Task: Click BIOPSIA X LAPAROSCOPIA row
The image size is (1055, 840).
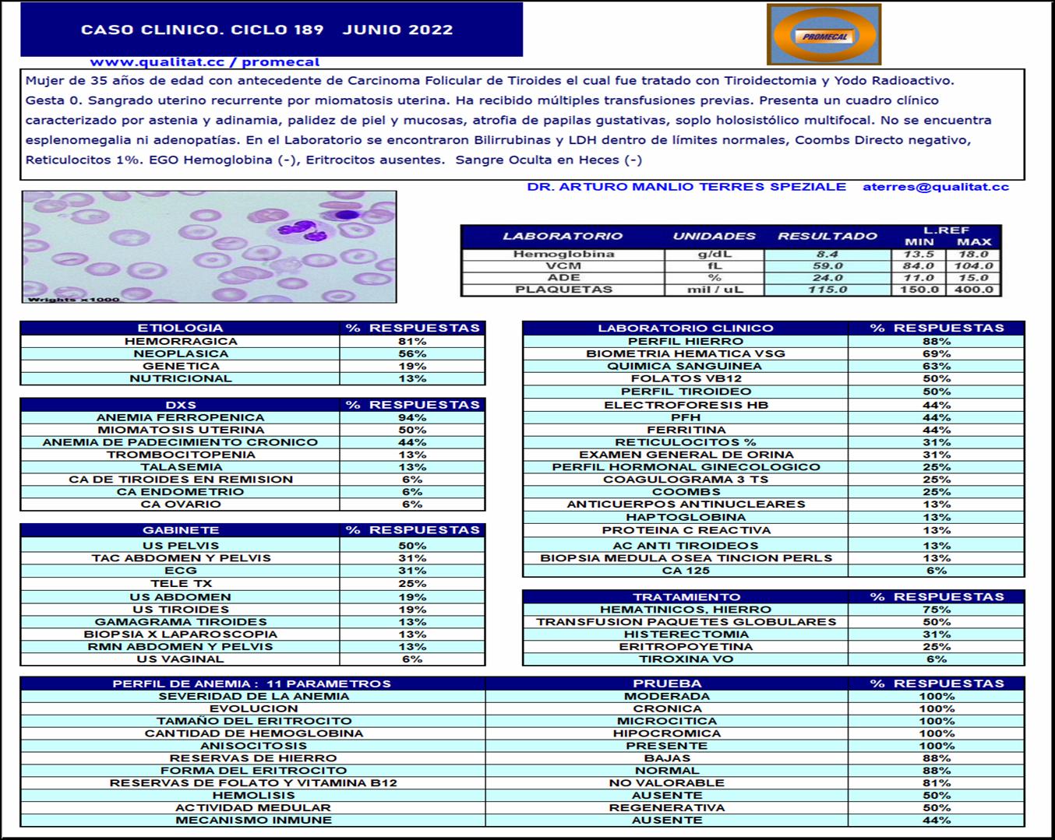Action: pyautogui.click(x=252, y=634)
